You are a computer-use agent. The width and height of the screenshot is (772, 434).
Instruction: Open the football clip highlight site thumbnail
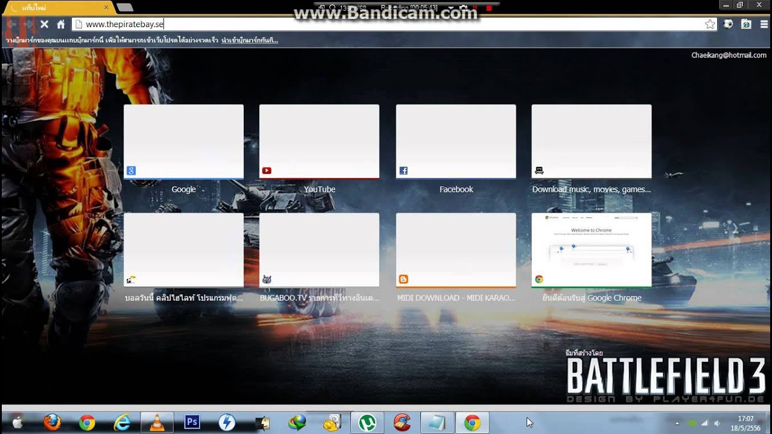(x=183, y=250)
